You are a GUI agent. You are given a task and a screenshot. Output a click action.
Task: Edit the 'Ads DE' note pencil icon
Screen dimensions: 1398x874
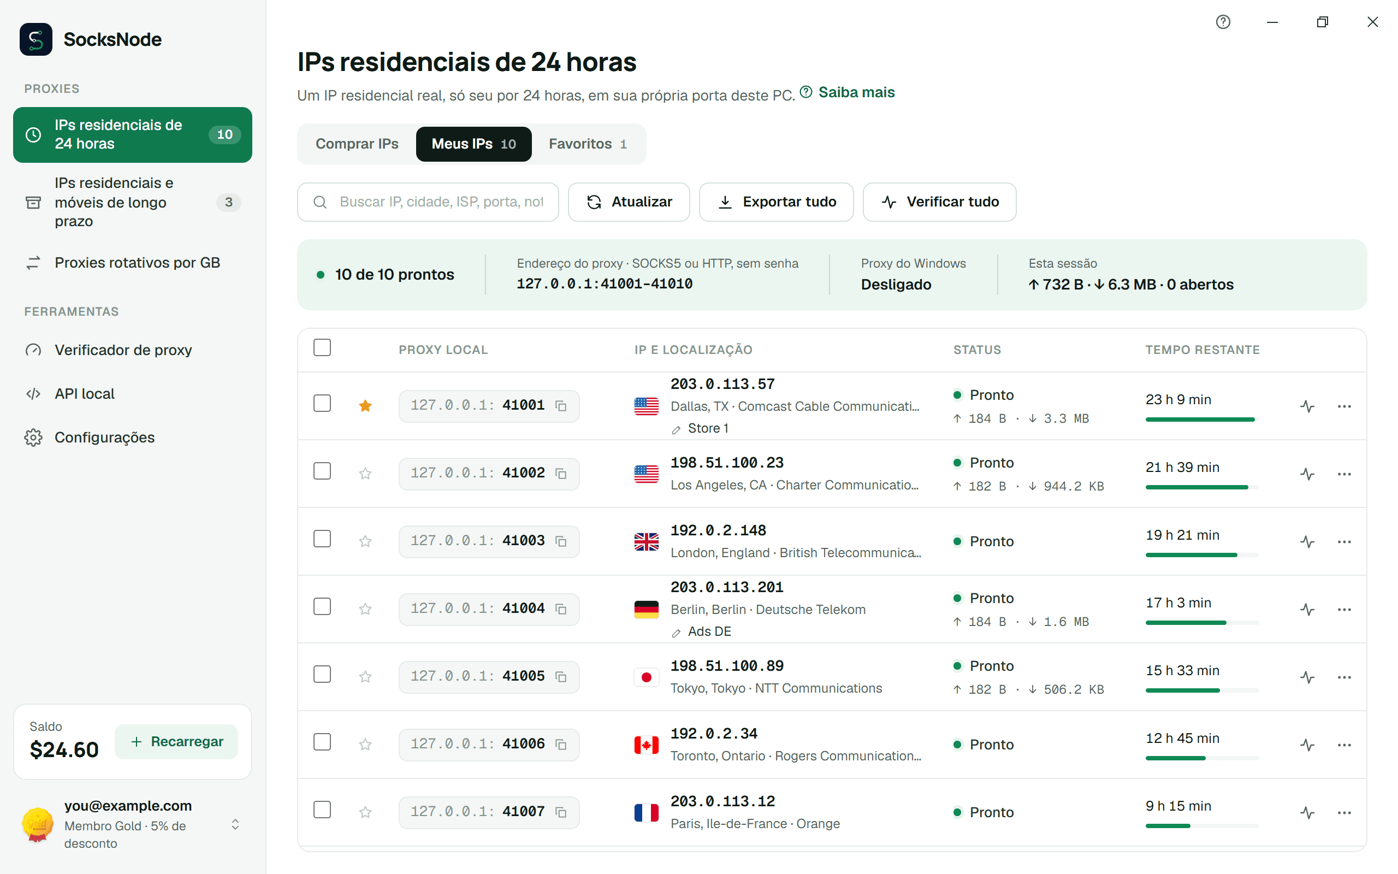(676, 633)
